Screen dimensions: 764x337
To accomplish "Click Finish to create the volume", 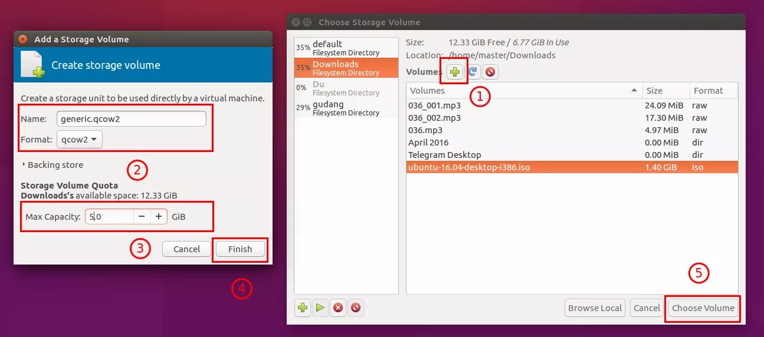I will [x=240, y=249].
